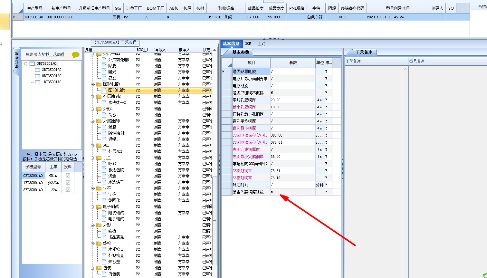Viewport: 487px width, 278px height.
Task: Open the BOM tab
Action: pos(248,43)
